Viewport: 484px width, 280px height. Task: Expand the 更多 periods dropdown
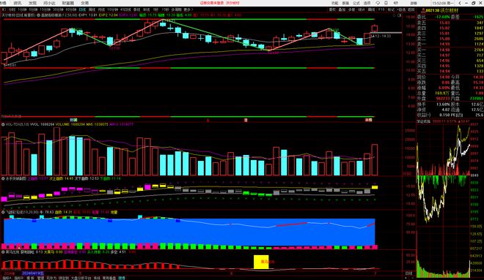tap(188, 10)
